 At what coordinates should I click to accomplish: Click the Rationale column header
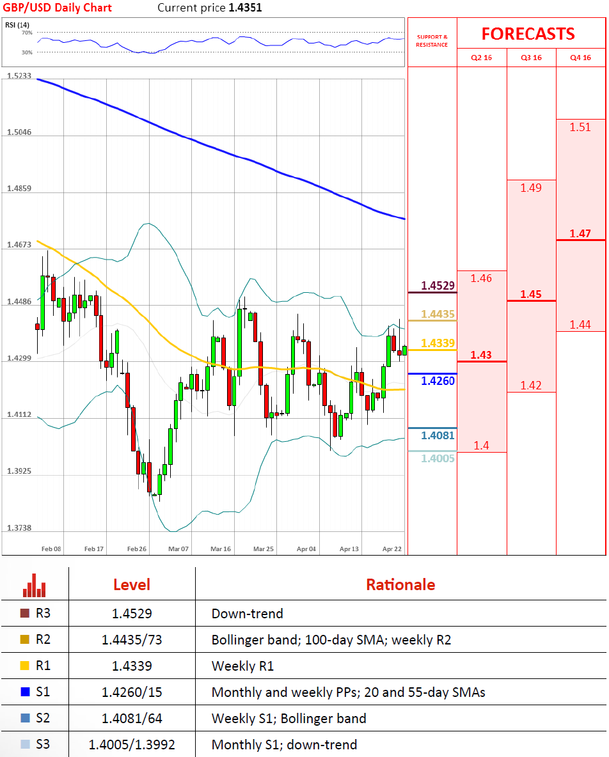click(x=400, y=584)
